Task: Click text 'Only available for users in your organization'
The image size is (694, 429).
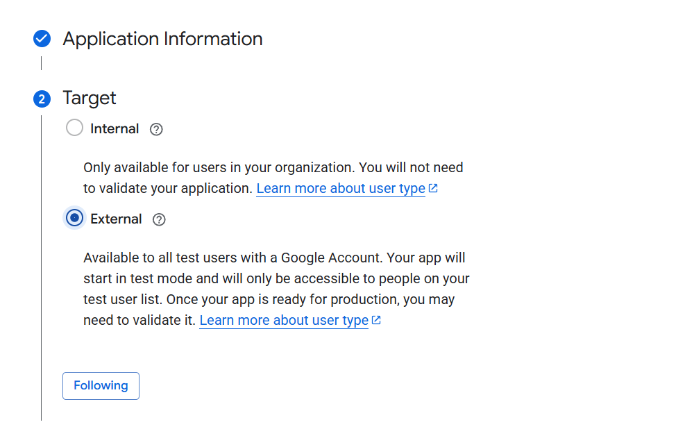Action: (218, 167)
